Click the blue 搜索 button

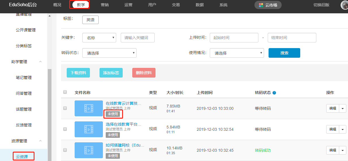point(284,53)
